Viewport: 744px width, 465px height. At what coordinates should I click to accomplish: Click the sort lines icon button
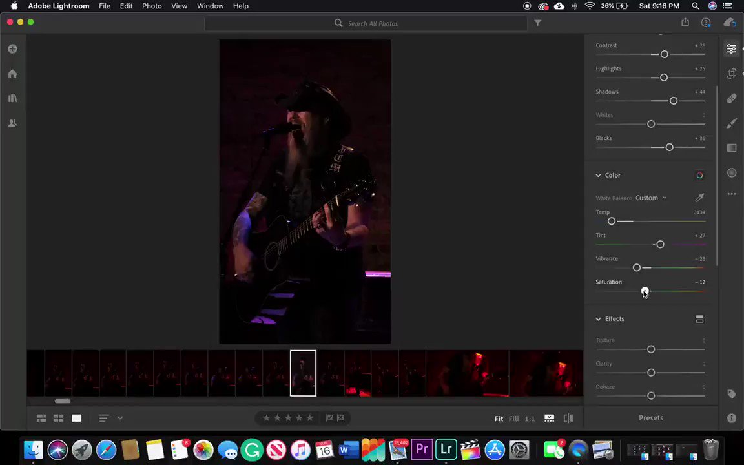tap(104, 418)
